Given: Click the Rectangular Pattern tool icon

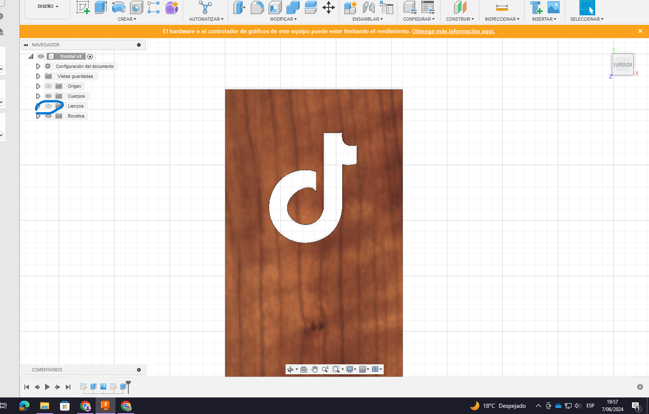Looking at the screenshot, I should 154,7.
